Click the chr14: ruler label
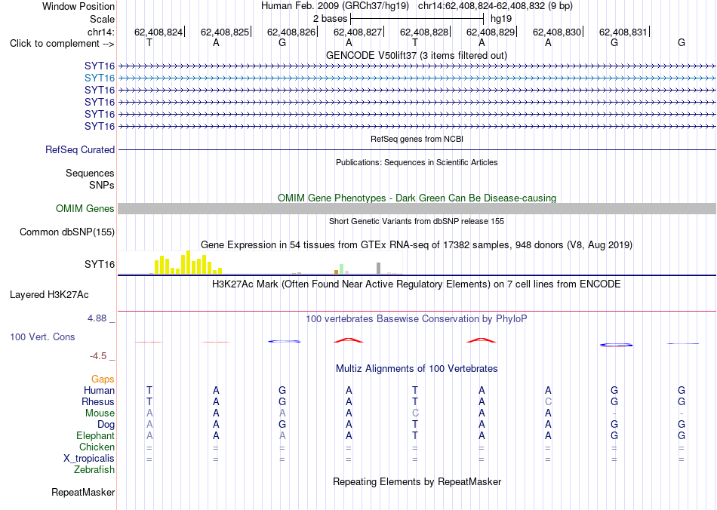 pos(100,32)
